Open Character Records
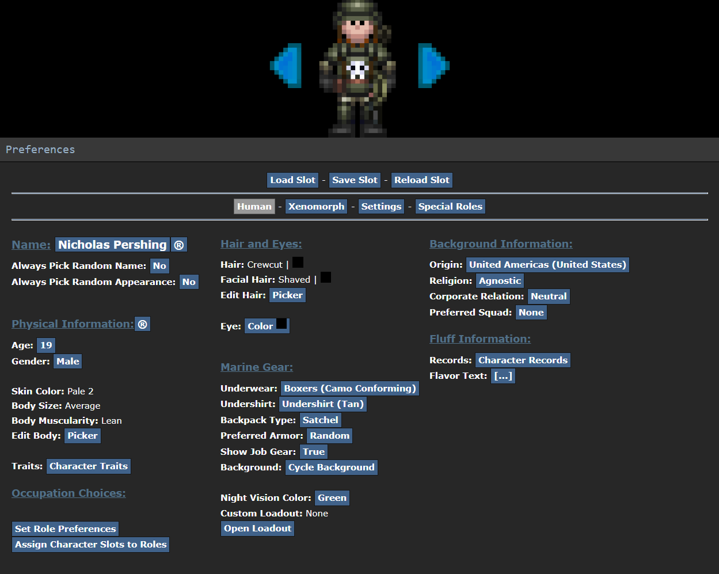Screen dimensions: 719x574 click(523, 360)
